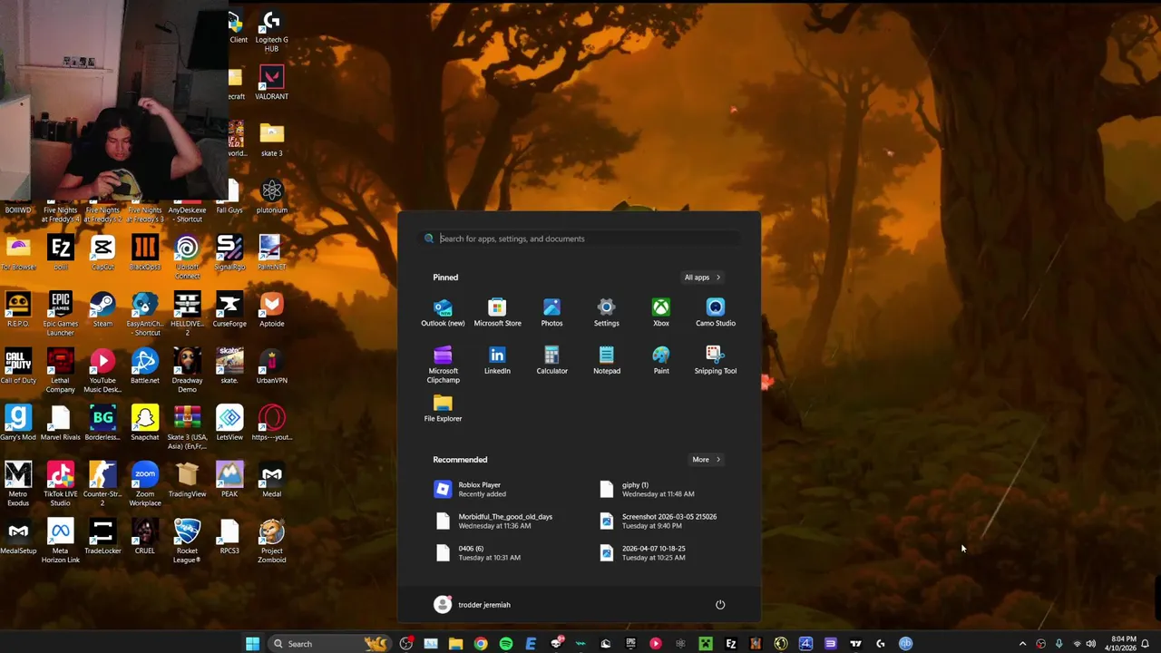1161x653 pixels.
Task: Select the Aptoide desktop icon
Action: (x=271, y=309)
